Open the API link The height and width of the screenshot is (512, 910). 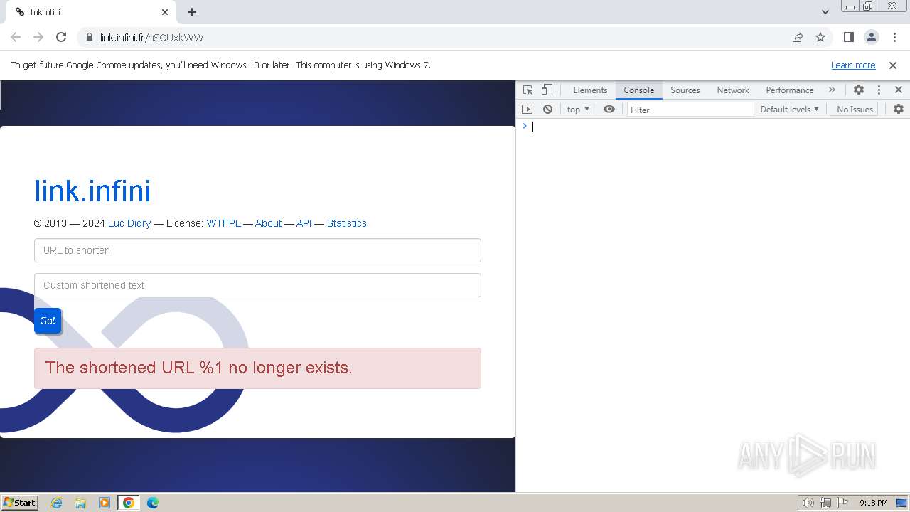click(x=304, y=223)
